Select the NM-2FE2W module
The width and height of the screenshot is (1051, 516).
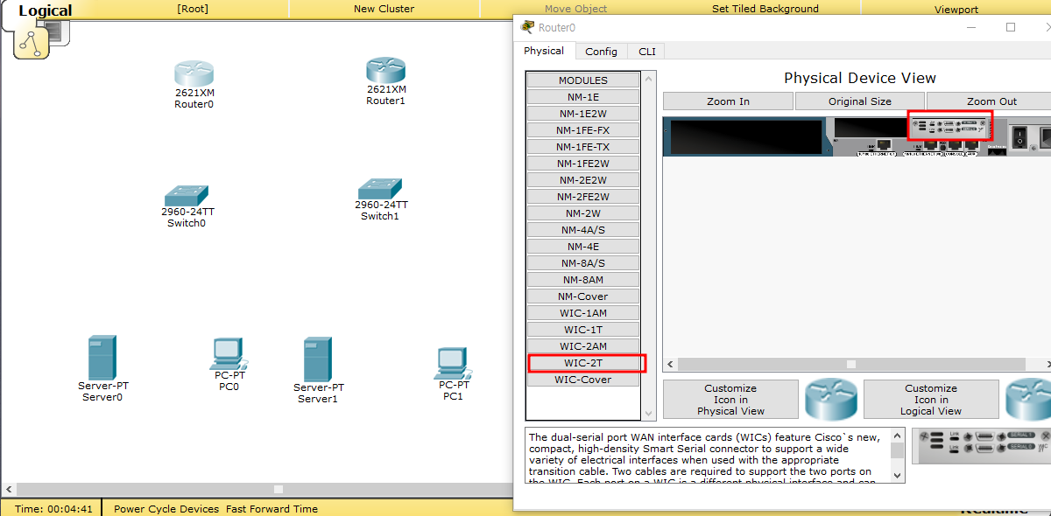click(583, 197)
